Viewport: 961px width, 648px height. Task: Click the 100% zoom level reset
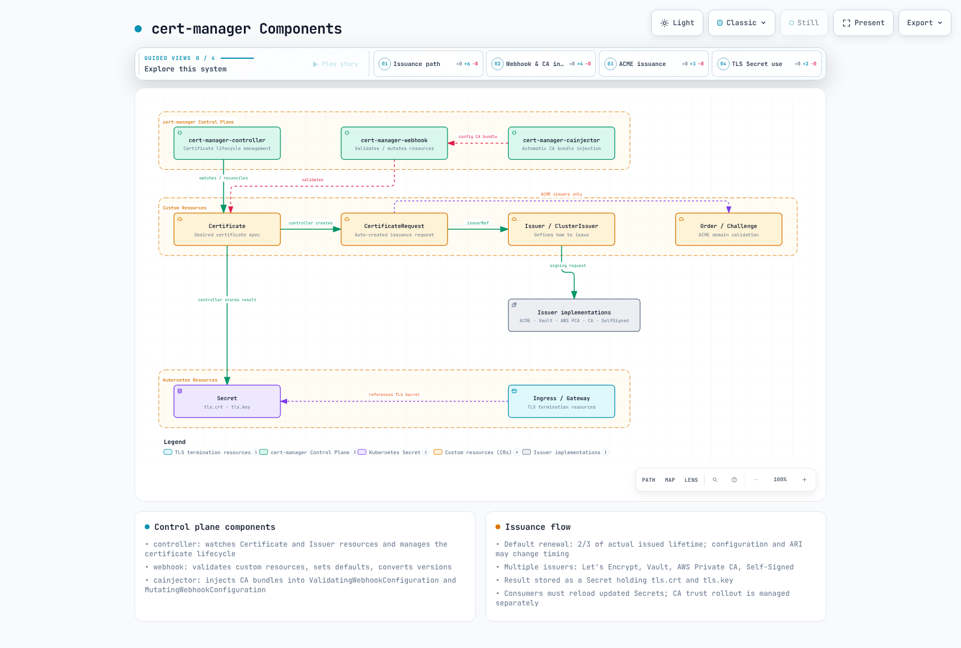(x=780, y=480)
